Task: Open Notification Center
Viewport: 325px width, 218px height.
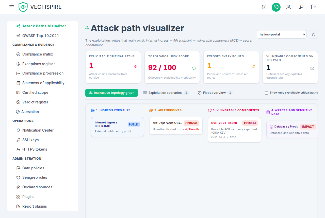Action: (x=43, y=130)
